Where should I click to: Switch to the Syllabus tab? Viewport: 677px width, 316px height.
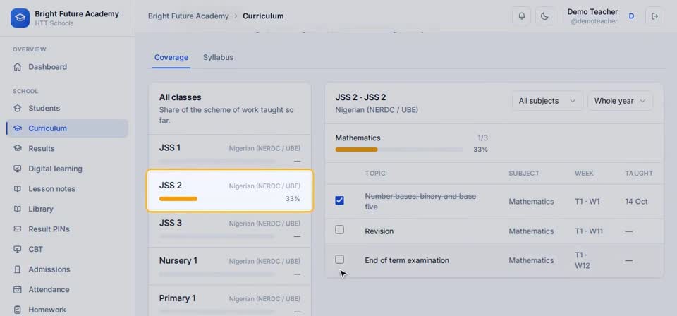pos(218,57)
